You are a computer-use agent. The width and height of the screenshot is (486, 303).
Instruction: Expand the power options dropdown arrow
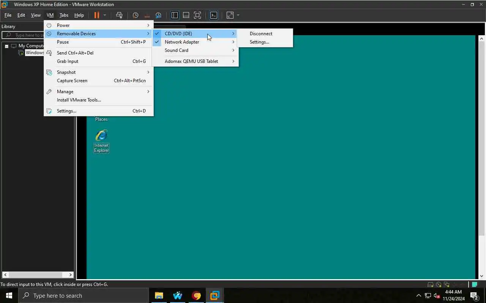click(x=105, y=15)
